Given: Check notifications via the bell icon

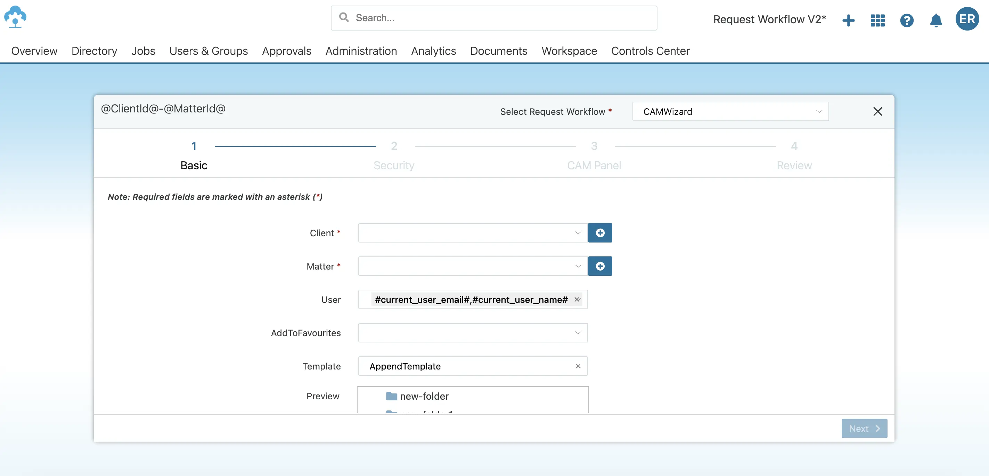Looking at the screenshot, I should coord(935,20).
